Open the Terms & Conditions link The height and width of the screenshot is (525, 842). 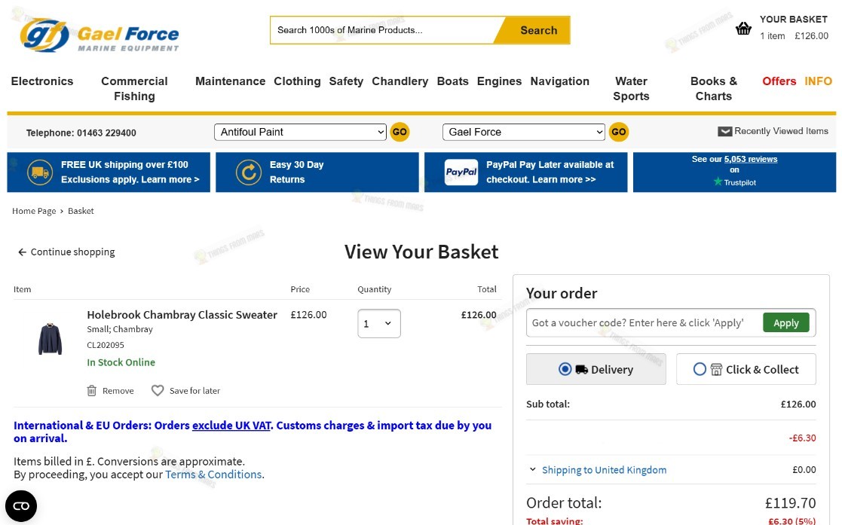coord(214,475)
